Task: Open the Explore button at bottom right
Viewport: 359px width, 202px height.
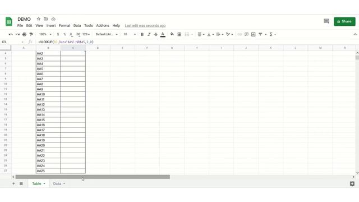Action: pos(352,183)
